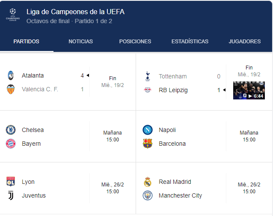Switch to the ESTADÍSTICAS tab
The height and width of the screenshot is (216, 273).
pyautogui.click(x=190, y=42)
